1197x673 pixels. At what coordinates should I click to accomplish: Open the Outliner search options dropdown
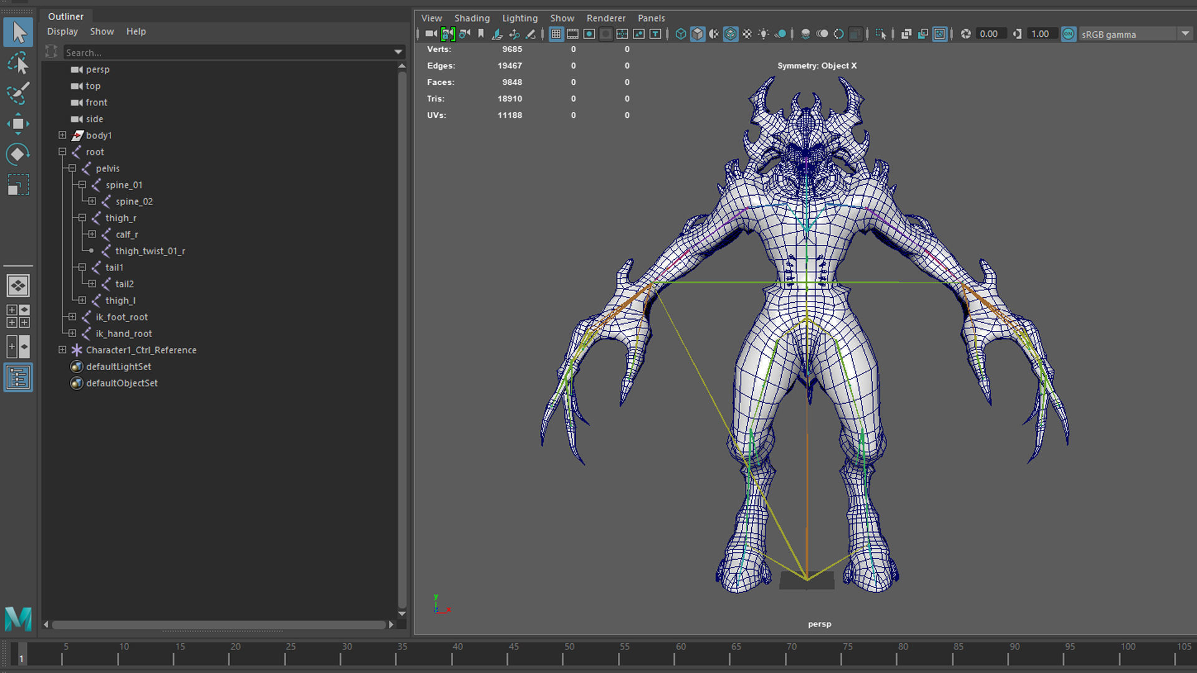point(398,52)
